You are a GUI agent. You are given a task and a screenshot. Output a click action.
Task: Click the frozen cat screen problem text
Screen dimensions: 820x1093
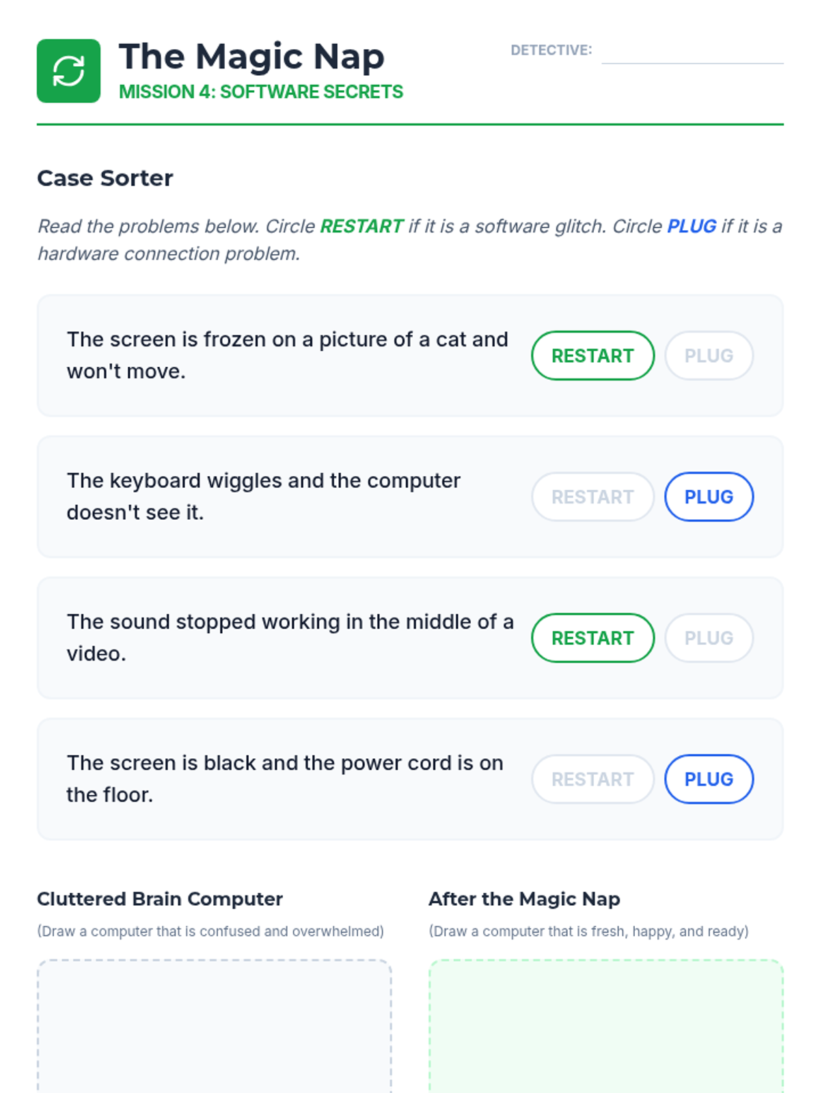(x=287, y=355)
